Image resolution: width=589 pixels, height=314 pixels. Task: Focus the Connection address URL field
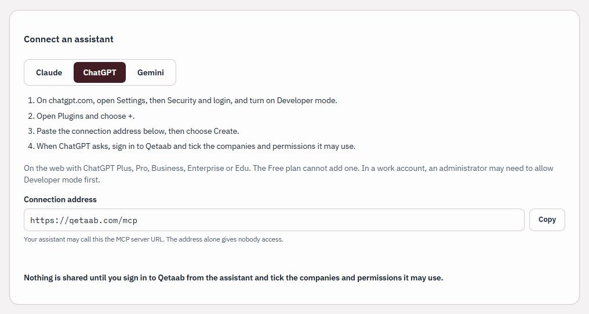pyautogui.click(x=274, y=220)
